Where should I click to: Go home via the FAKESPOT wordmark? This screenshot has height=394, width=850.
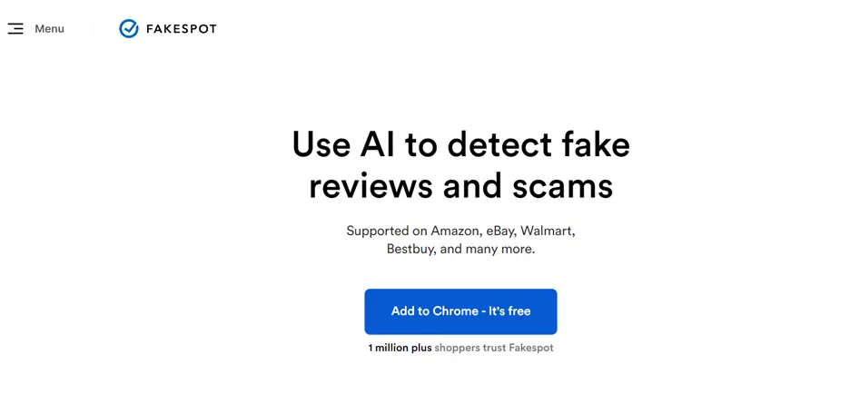(x=181, y=29)
